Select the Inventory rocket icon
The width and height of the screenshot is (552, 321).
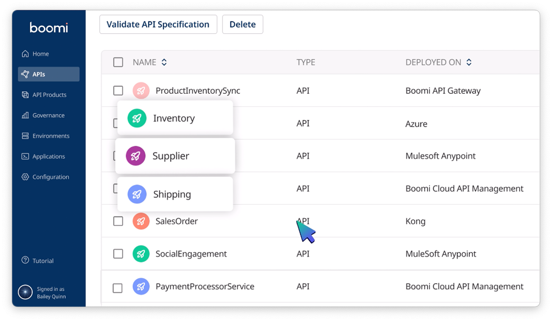pos(136,118)
